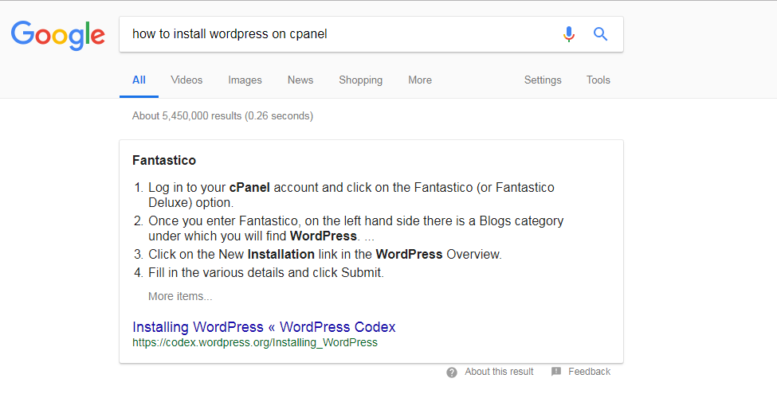Screen dimensions: 777x394
Task: Switch to the Images tab
Action: [245, 80]
